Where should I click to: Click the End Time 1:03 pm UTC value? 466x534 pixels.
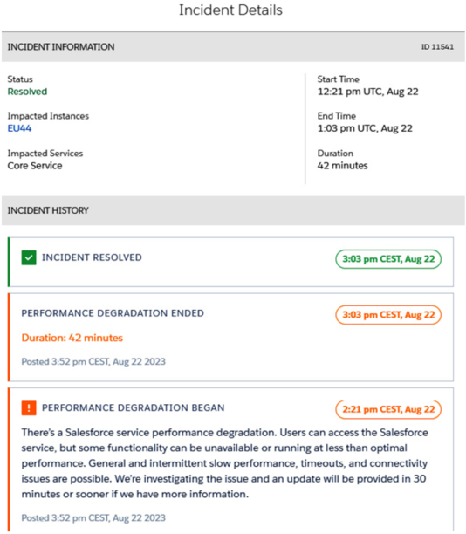365,128
